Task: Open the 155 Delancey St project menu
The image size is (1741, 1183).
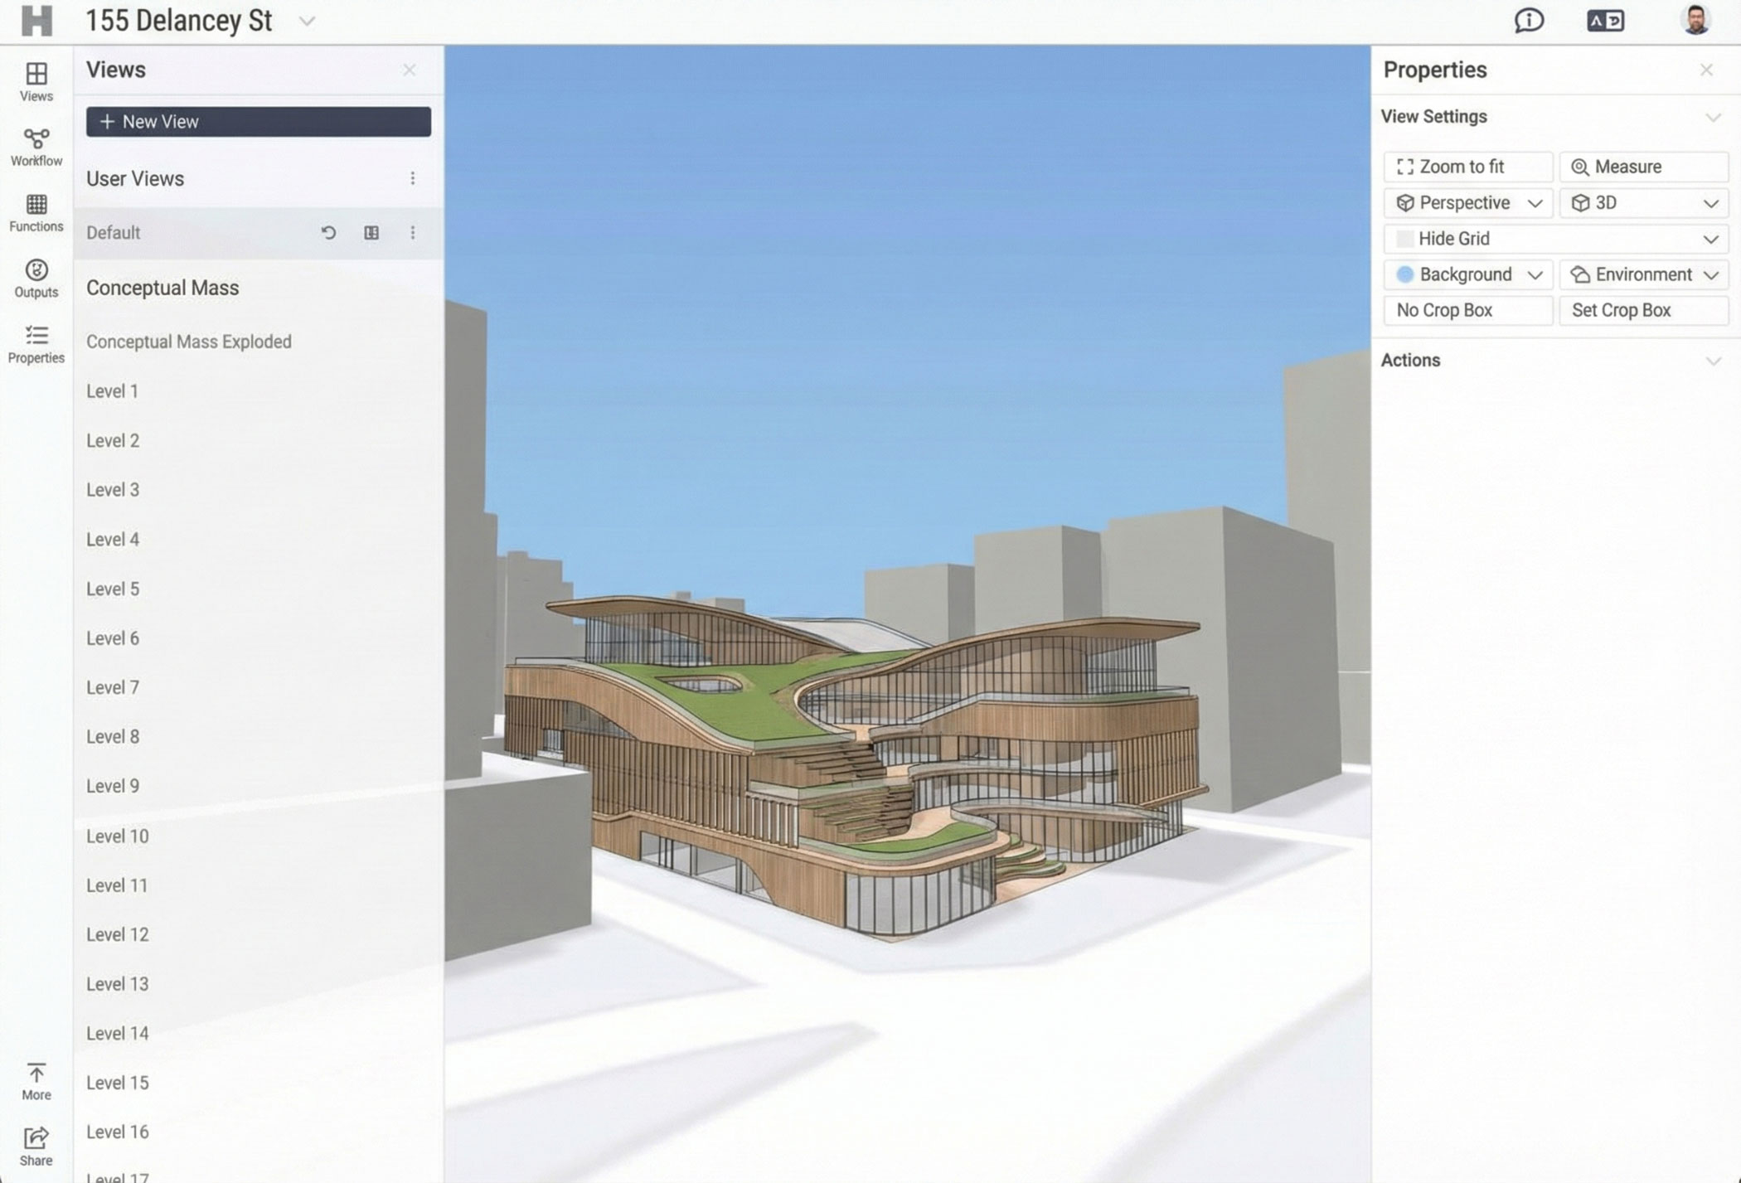Action: tap(307, 22)
